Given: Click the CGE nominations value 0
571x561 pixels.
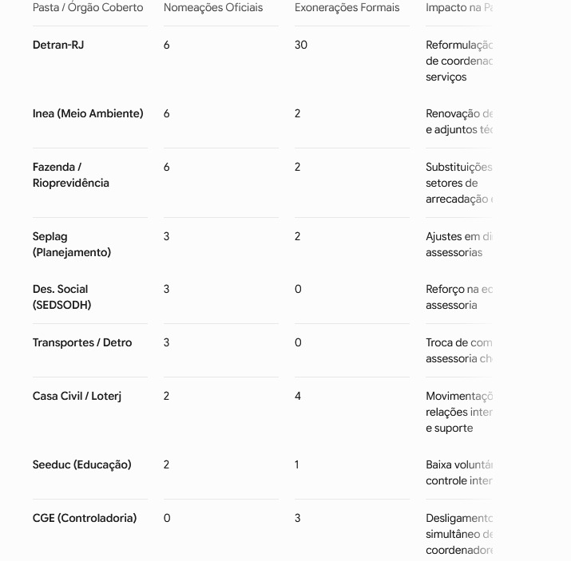Looking at the screenshot, I should (x=167, y=518).
